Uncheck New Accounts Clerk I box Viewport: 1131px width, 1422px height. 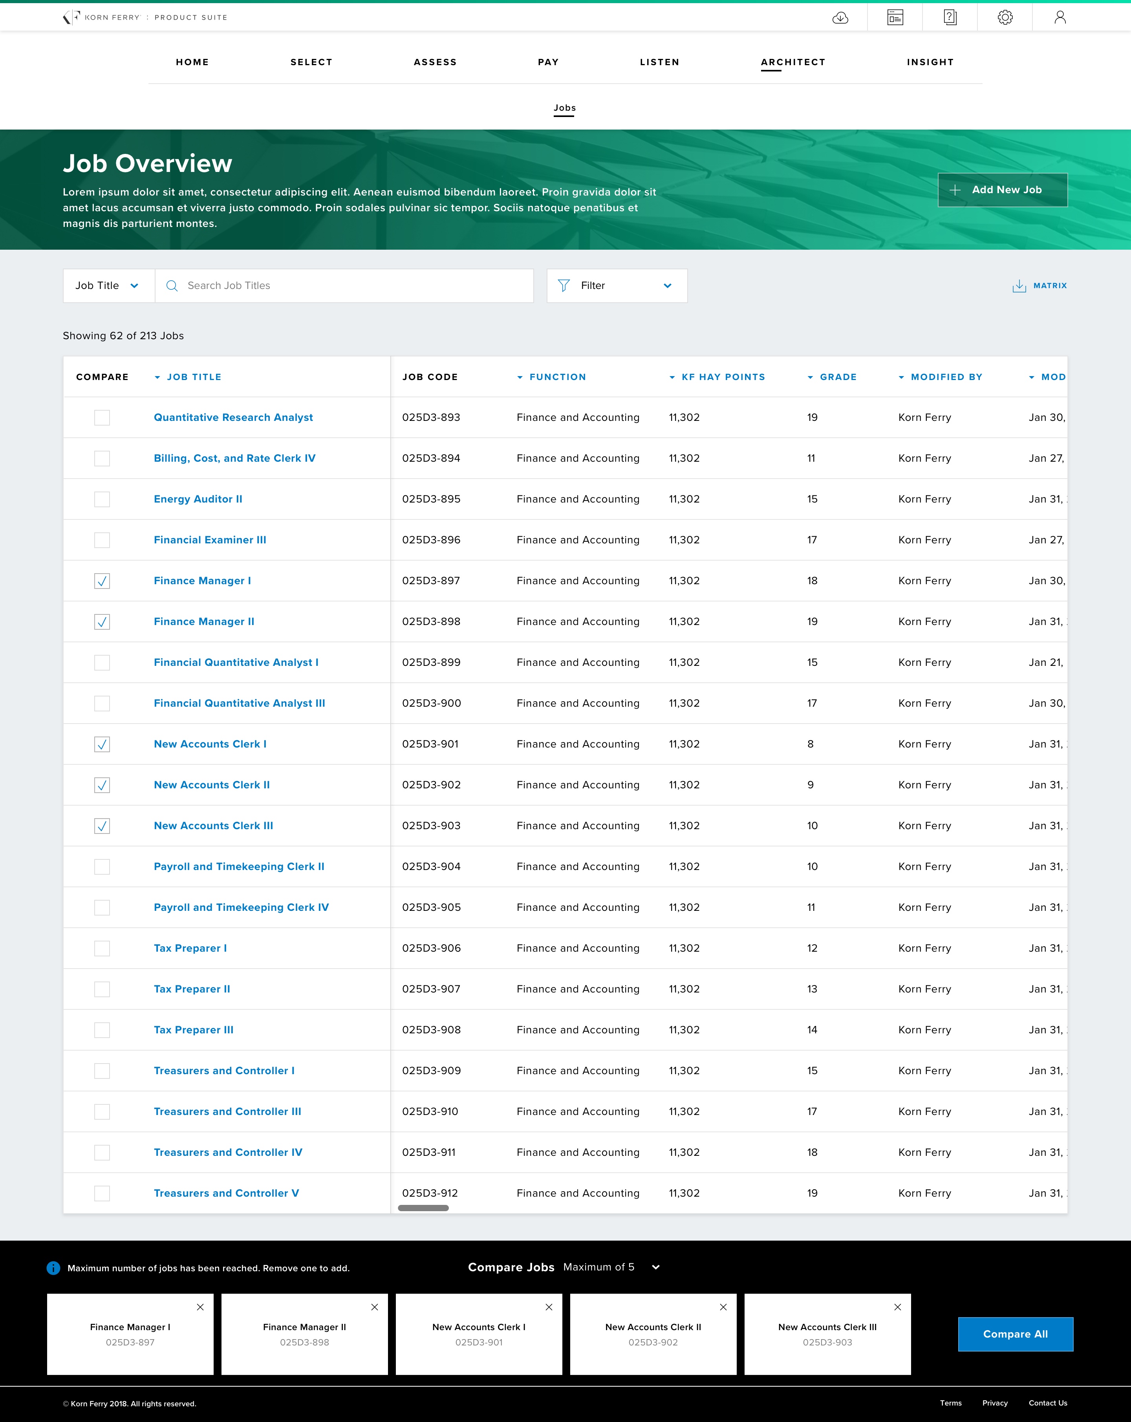pos(102,744)
